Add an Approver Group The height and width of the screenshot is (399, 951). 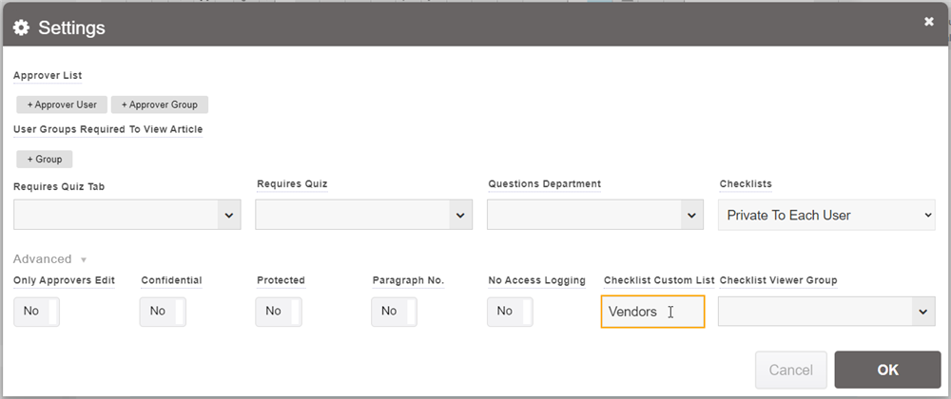coord(160,104)
